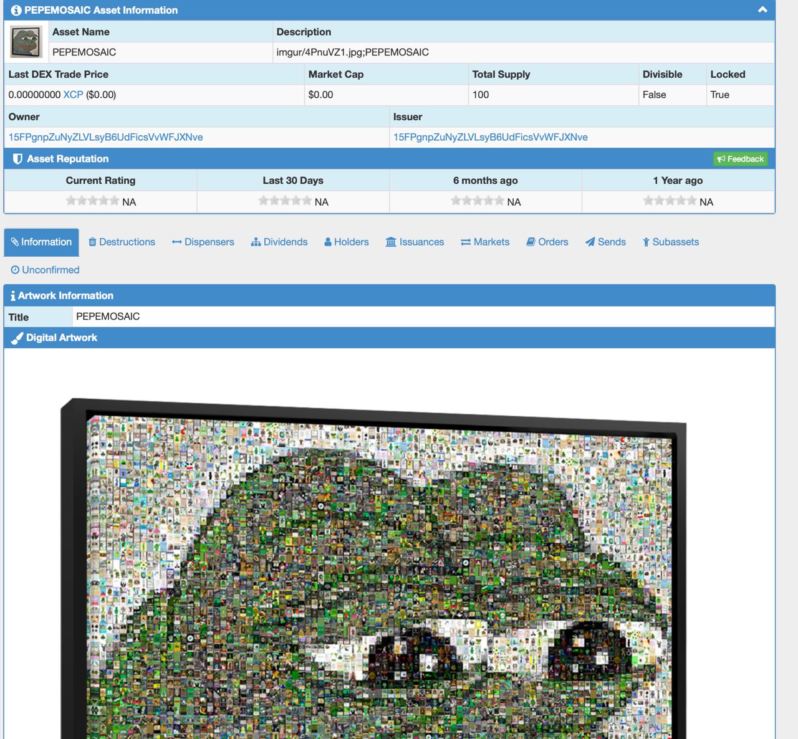Click the info icon beside PEPEMOSAIC Asset Information
This screenshot has width=798, height=739.
click(16, 11)
